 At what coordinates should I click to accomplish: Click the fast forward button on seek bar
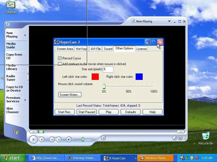click(x=181, y=132)
